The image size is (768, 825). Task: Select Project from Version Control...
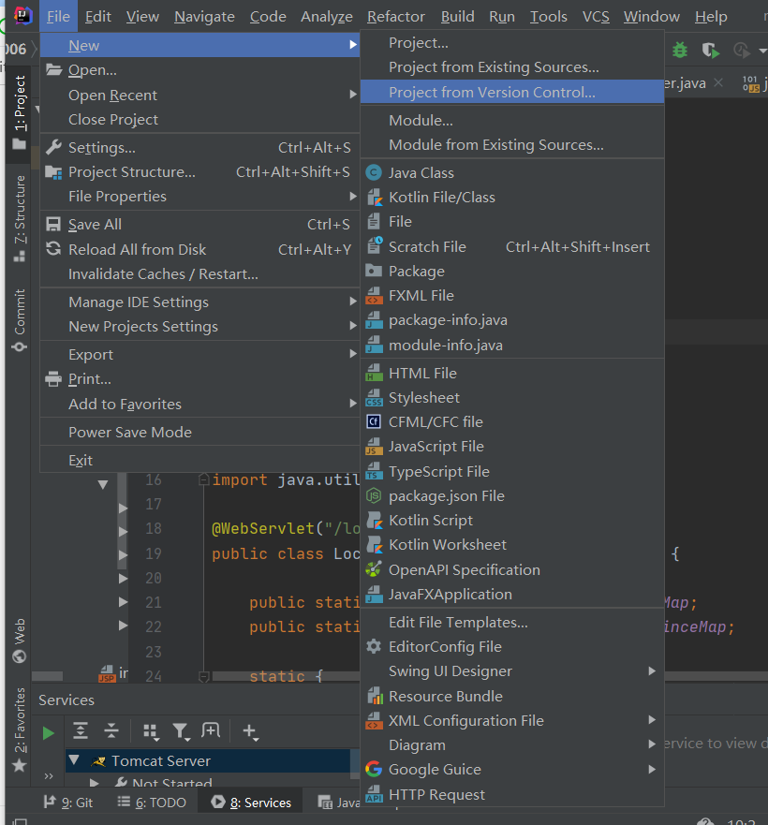[x=511, y=92]
